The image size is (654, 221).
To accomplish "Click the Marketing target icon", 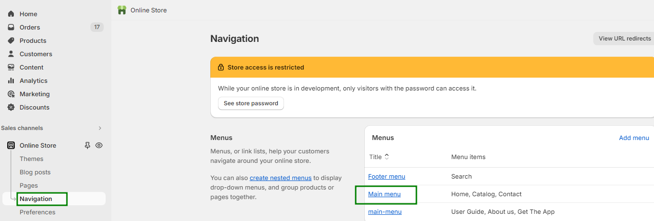I will click(x=11, y=94).
